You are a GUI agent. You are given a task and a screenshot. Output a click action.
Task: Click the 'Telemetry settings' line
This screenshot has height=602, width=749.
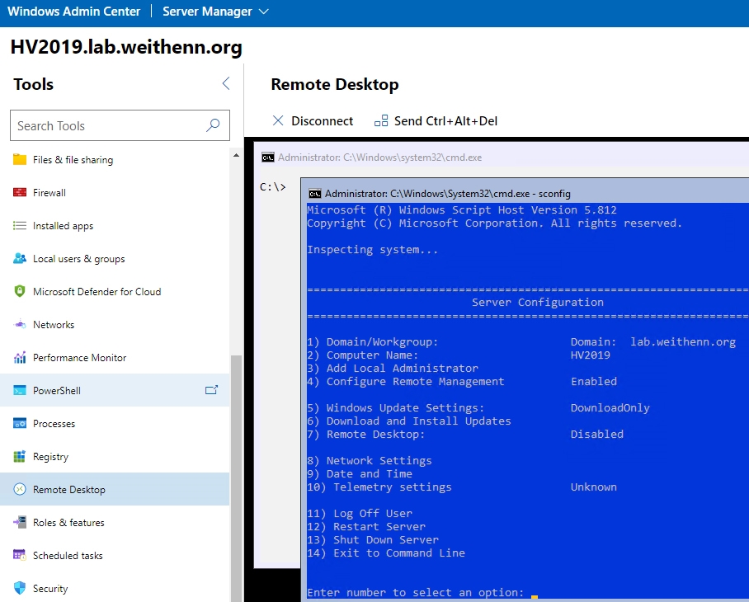tap(379, 487)
